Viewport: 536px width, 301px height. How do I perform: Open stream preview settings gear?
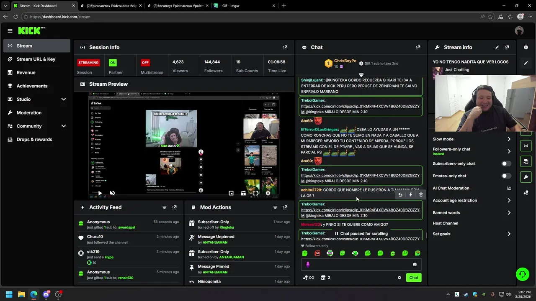click(268, 193)
